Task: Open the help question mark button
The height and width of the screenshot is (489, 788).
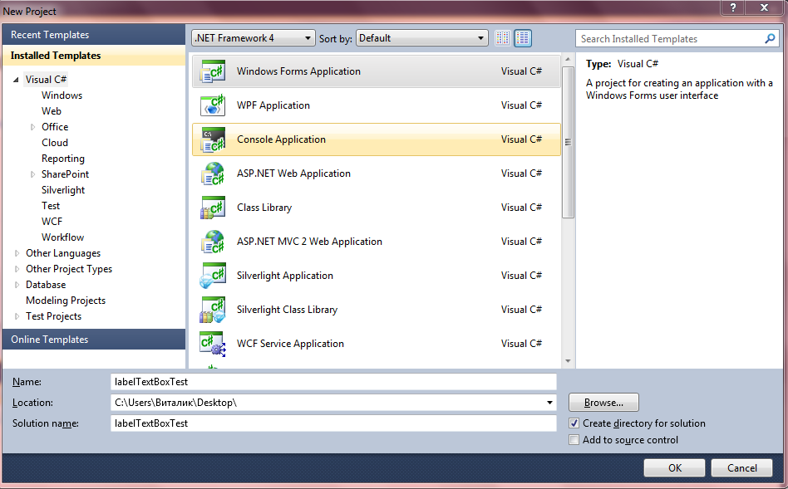Action: [732, 7]
